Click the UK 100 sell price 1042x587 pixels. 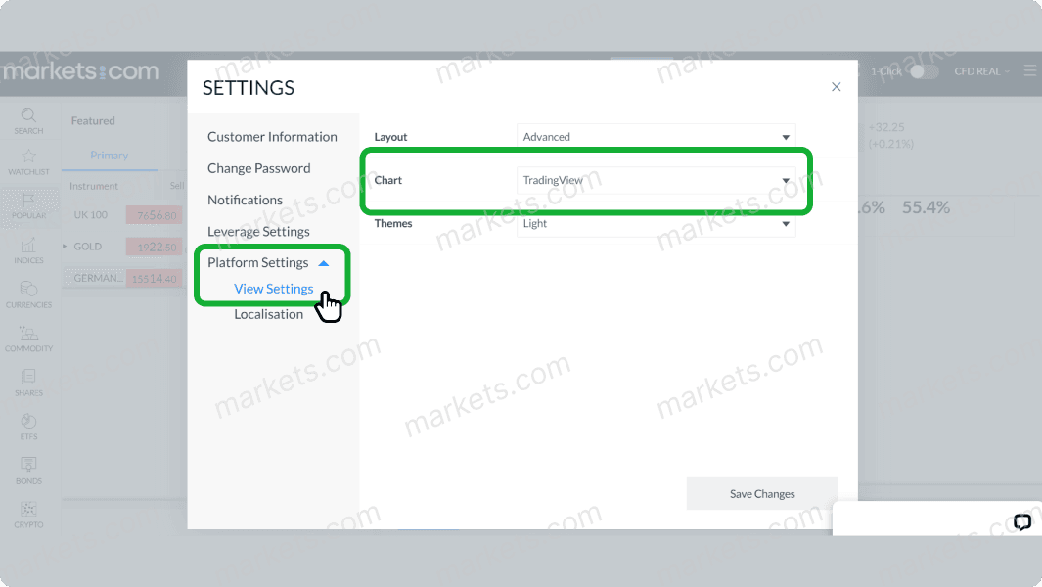(x=154, y=214)
